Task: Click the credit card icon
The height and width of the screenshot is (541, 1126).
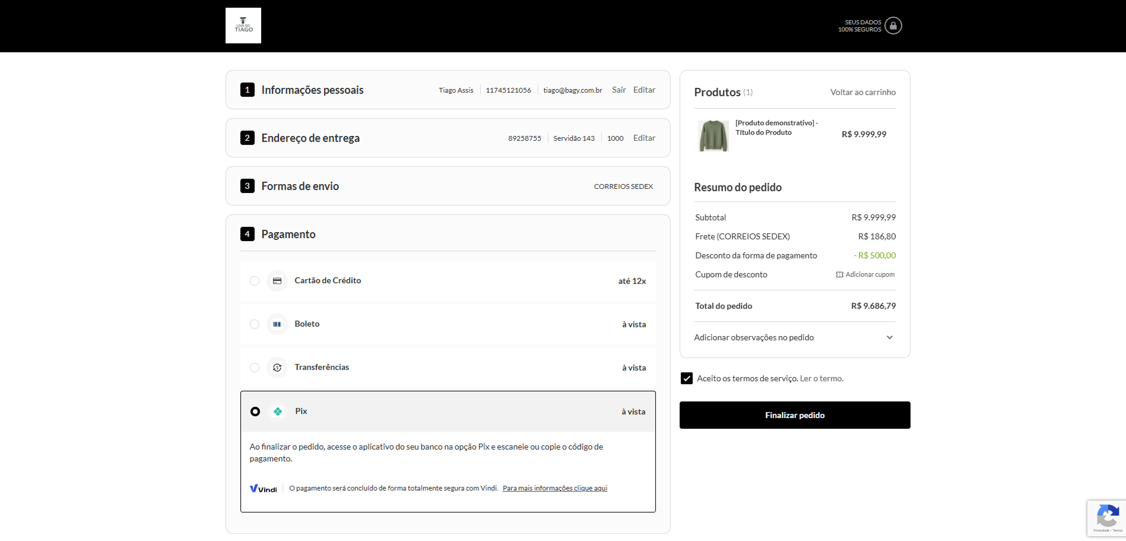Action: pos(277,281)
